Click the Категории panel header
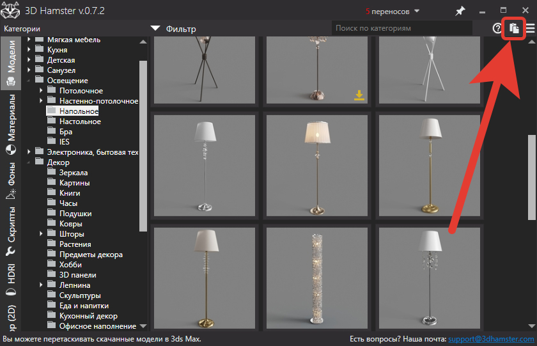 (x=22, y=29)
